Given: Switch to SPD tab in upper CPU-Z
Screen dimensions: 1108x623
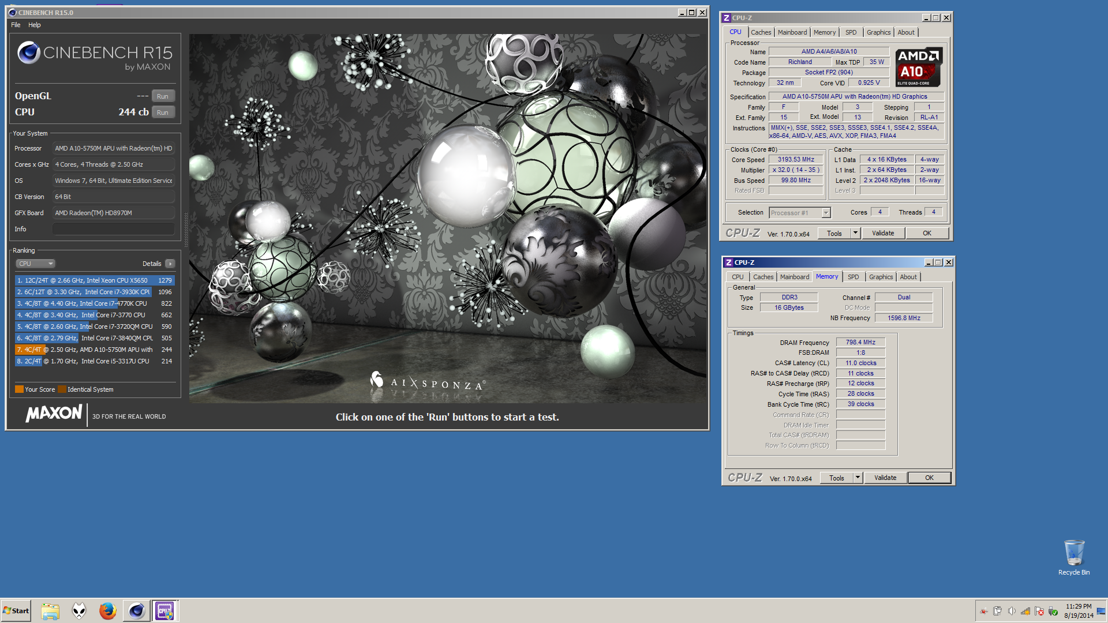Looking at the screenshot, I should 851,32.
